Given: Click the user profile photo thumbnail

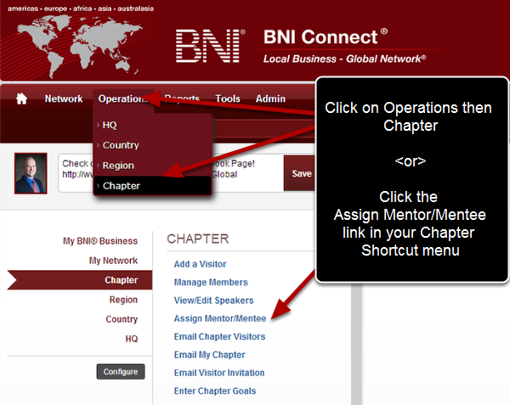Looking at the screenshot, I should click(x=31, y=173).
